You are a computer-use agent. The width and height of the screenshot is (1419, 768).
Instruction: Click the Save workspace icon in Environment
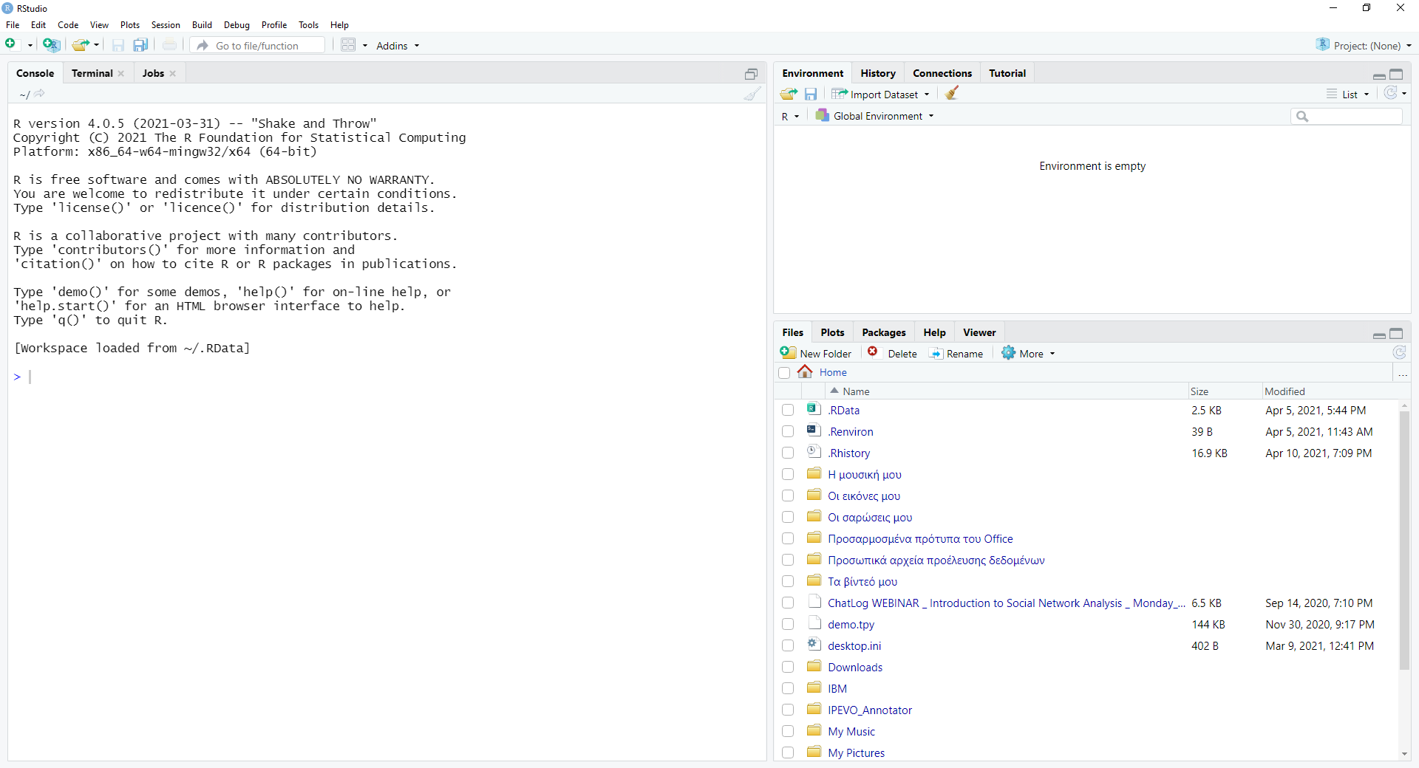point(811,94)
